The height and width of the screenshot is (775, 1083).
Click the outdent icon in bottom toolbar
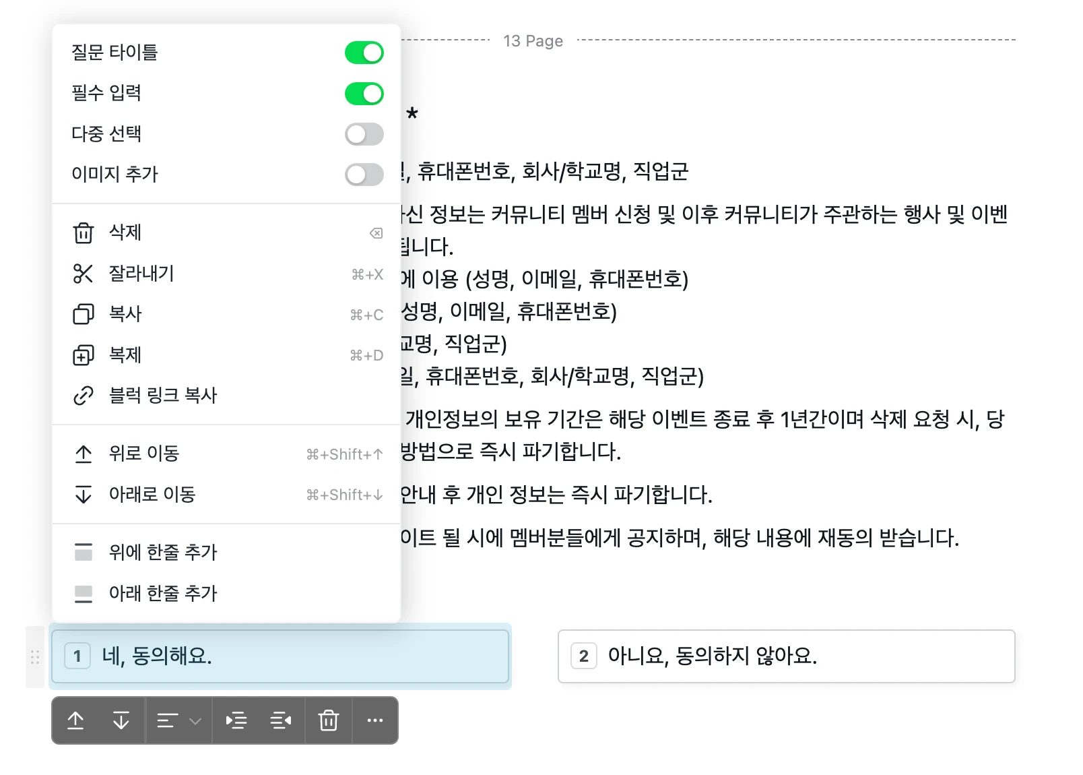pyautogui.click(x=281, y=720)
